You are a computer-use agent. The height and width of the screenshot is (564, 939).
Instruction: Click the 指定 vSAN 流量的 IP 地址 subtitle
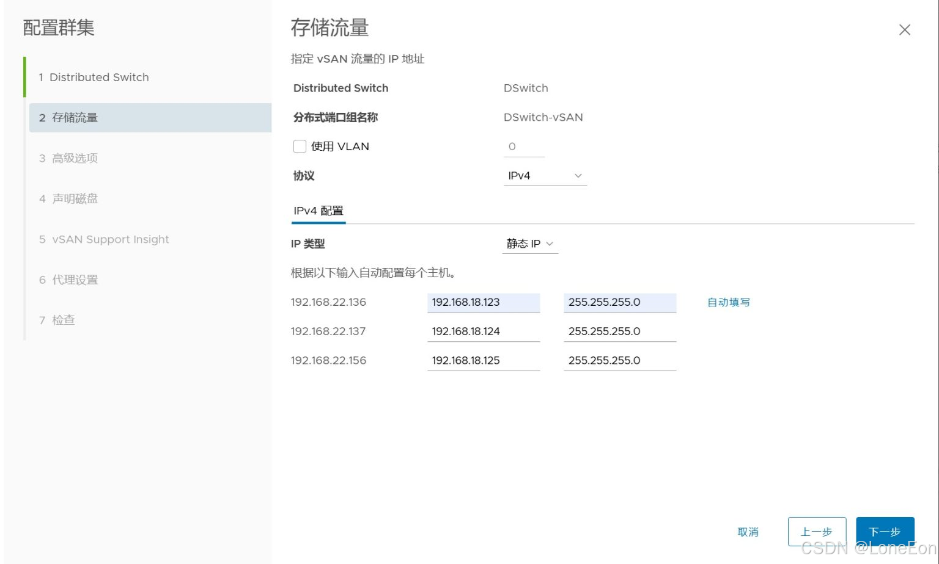[x=358, y=59]
